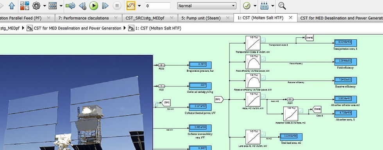Click the Update Diagram refresh icon

(70, 5)
